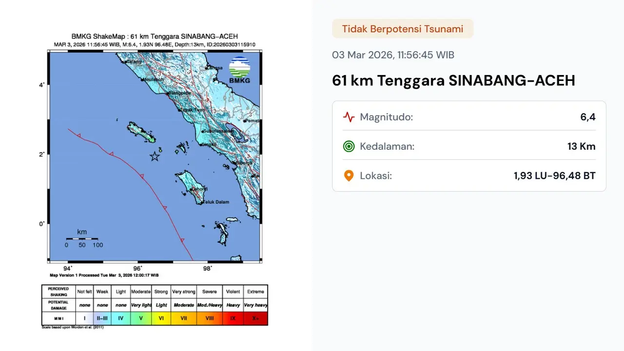Click the green depth target icon
This screenshot has height=351, width=624.
pos(349,146)
